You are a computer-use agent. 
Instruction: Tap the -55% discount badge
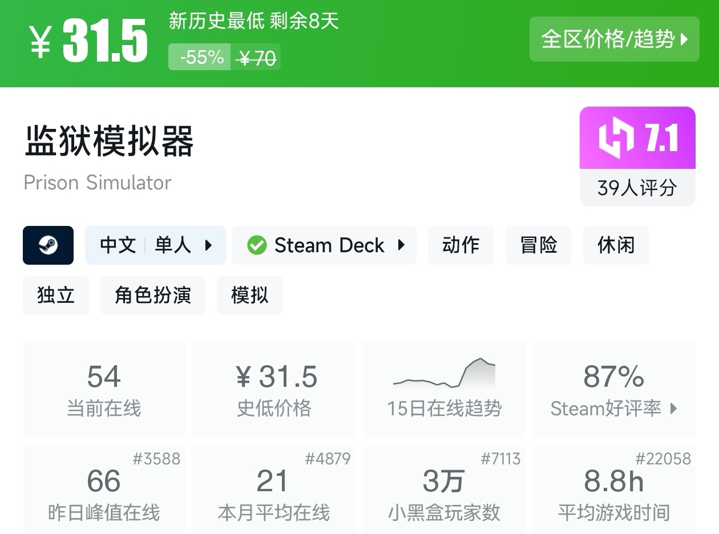pos(202,57)
